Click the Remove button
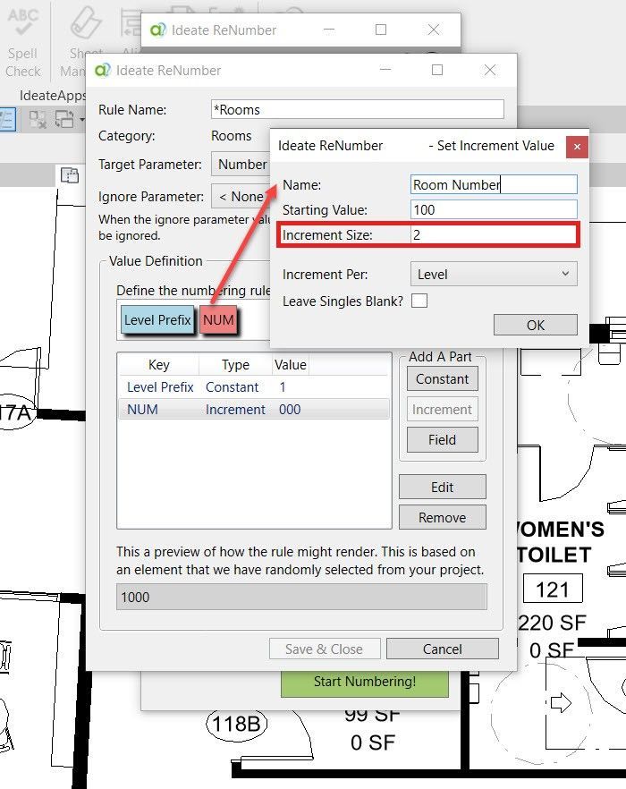 443,517
